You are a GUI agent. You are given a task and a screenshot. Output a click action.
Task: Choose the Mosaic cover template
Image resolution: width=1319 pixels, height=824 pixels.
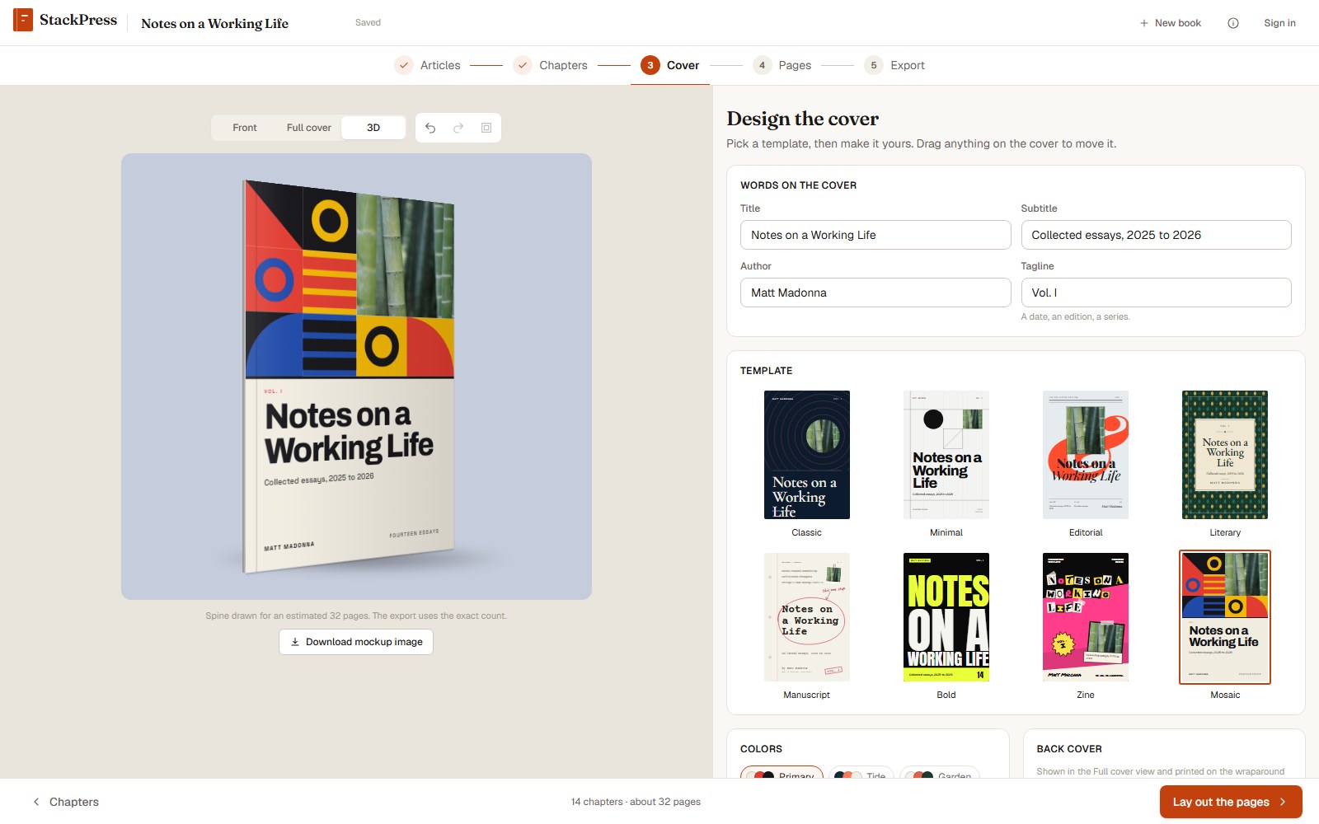click(x=1225, y=617)
